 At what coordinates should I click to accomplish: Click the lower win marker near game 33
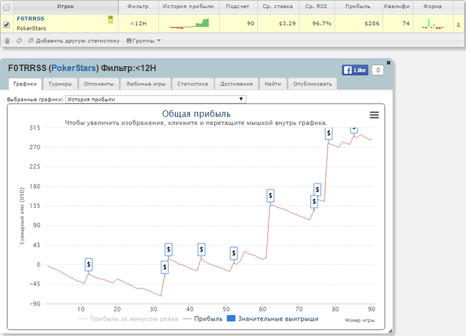[164, 268]
